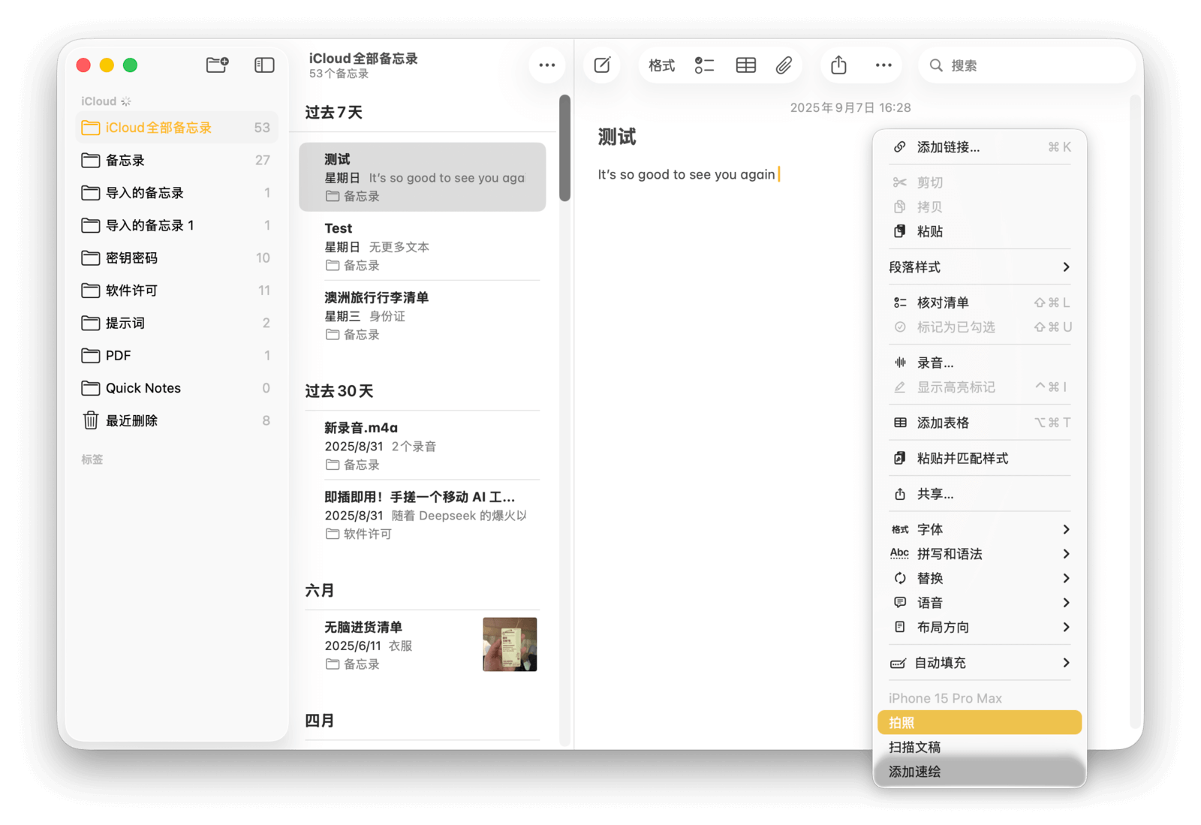Open editor toolbar more options ellipsis

point(883,65)
